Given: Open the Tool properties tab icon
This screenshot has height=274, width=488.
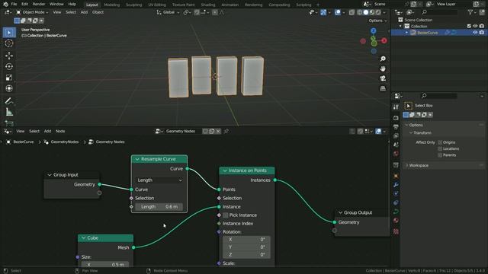Looking at the screenshot, I should coord(396,107).
